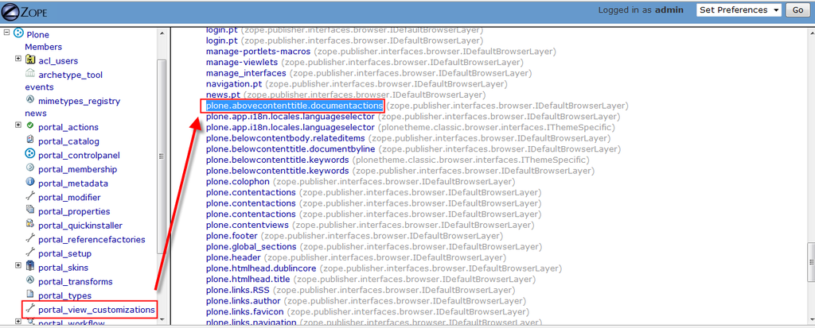This screenshot has height=328, width=815.
Task: Click the portal_types document icon
Action: click(x=30, y=295)
